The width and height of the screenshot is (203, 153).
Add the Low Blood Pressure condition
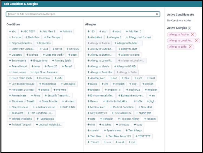point(22,84)
